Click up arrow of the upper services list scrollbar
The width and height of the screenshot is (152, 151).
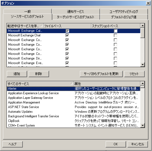coord(143,26)
